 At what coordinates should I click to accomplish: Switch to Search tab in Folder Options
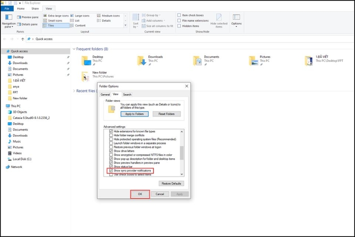[127, 95]
